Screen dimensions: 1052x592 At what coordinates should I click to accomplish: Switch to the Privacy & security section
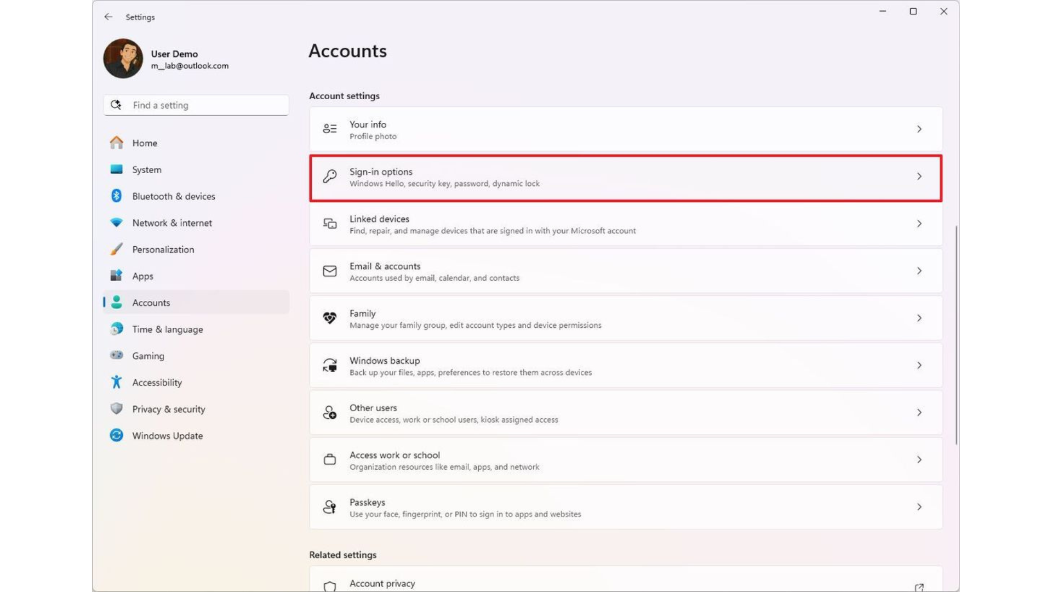click(168, 409)
